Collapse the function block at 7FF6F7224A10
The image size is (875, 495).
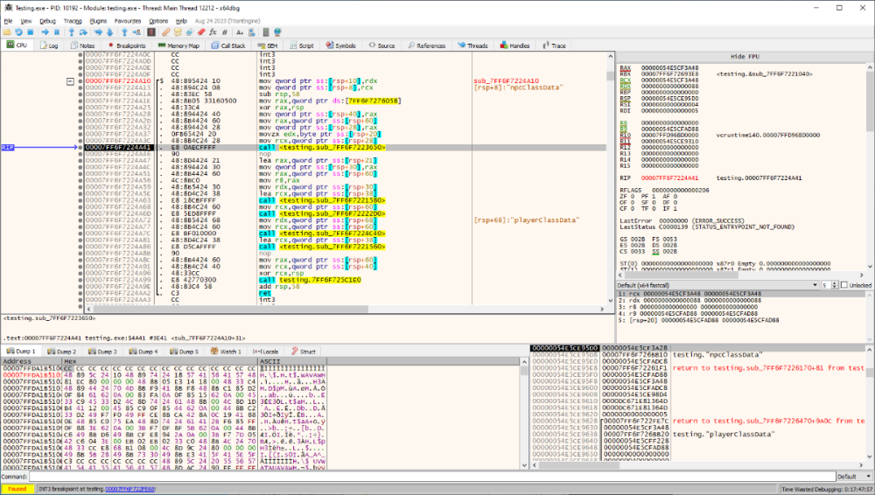click(70, 81)
